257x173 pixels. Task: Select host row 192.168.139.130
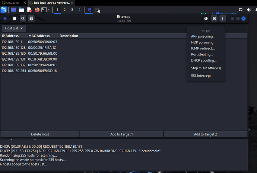point(124,54)
